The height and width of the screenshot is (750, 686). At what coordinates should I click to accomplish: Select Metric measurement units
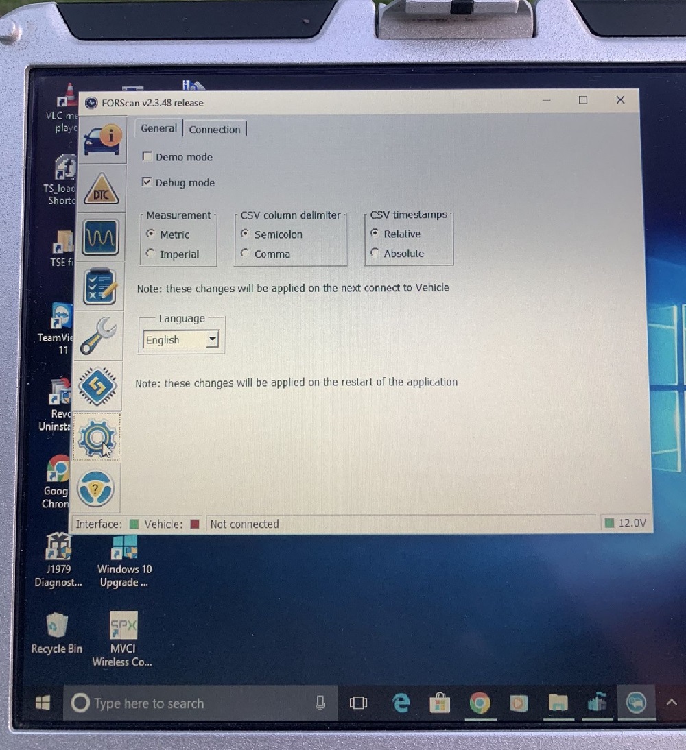click(x=151, y=233)
